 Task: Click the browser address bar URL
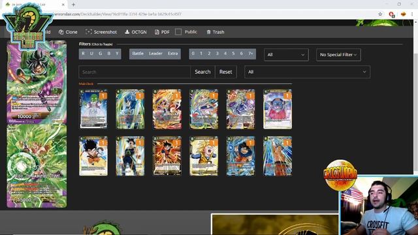[118, 14]
